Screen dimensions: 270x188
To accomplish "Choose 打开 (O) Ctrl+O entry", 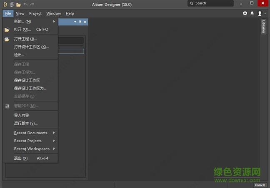I will tap(30, 30).
